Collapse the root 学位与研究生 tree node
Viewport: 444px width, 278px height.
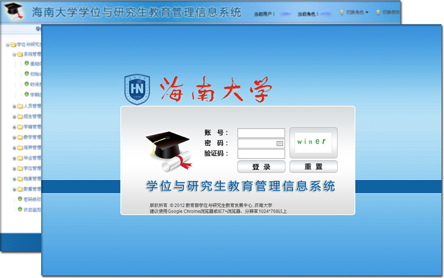pos(8,45)
